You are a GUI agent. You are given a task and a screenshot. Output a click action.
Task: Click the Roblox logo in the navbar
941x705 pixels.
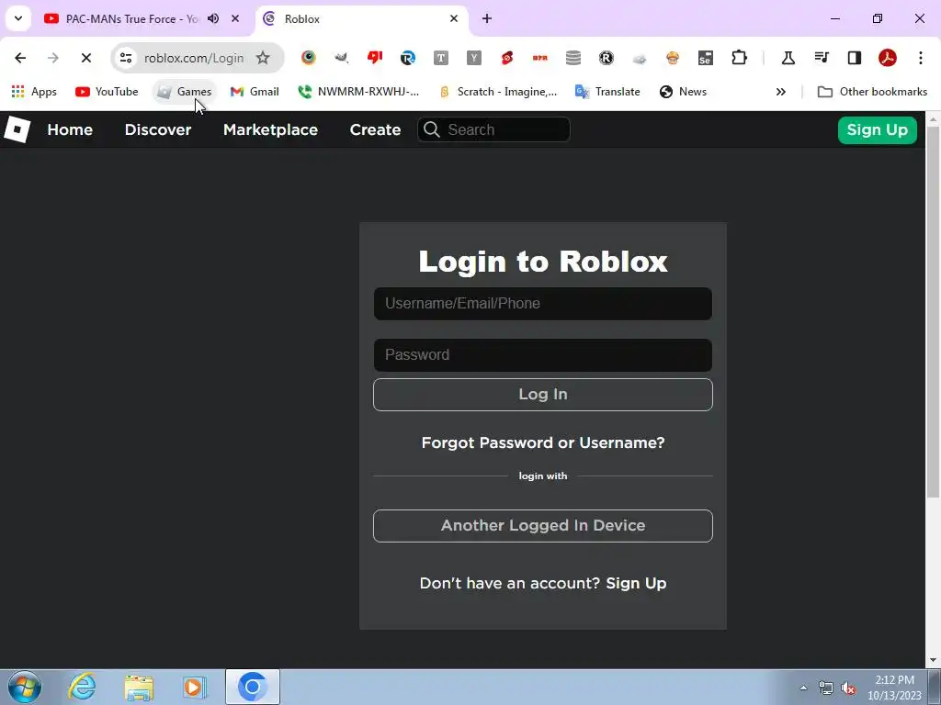(17, 129)
